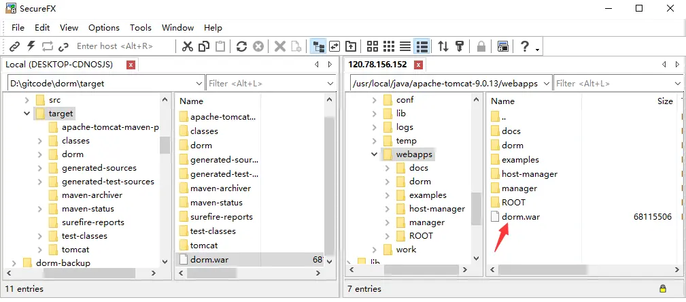Expand the remote conf folder node
The width and height of the screenshot is (686, 302).
[374, 100]
